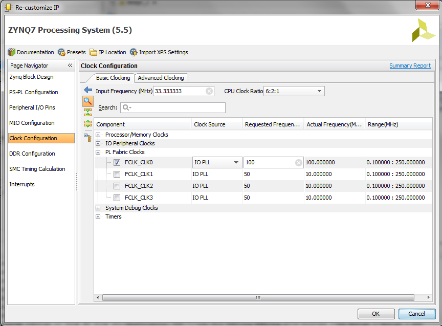Open Presets gear icon
The height and width of the screenshot is (326, 442).
(61, 52)
